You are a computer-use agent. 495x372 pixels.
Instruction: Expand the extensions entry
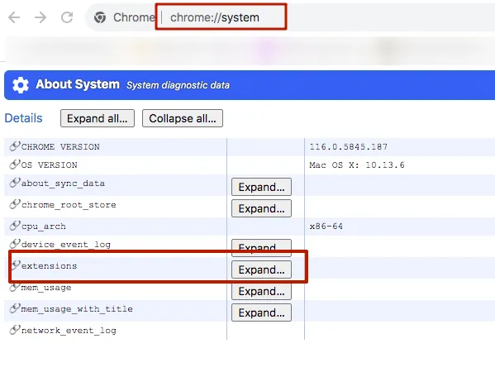(261, 269)
